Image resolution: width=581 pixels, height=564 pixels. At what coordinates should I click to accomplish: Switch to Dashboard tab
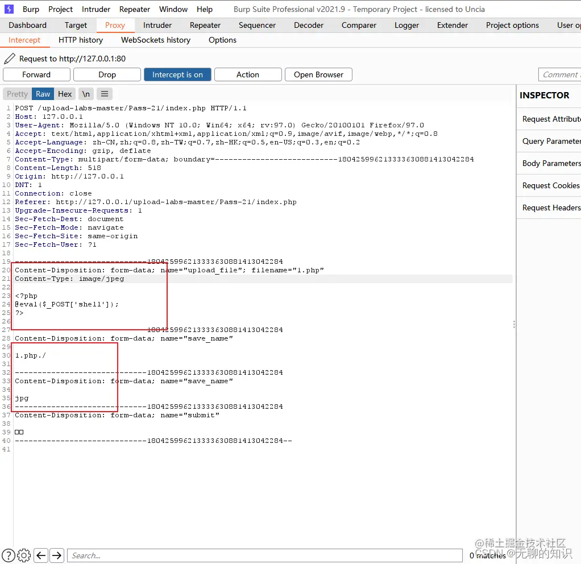click(x=28, y=25)
